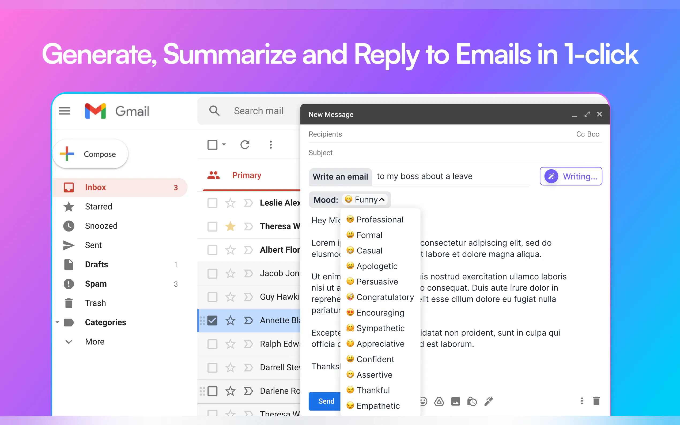Click the Compose button

(90, 154)
